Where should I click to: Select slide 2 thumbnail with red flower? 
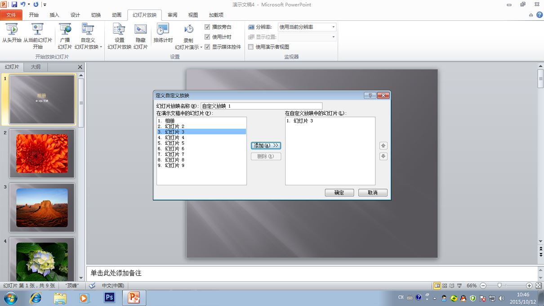click(42, 153)
